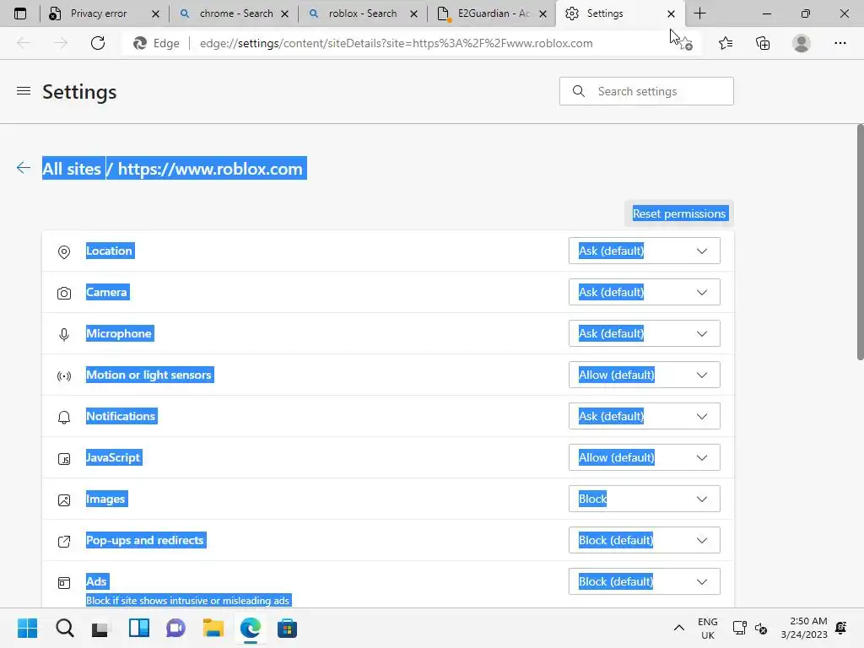864x648 pixels.
Task: Click the Pop-ups and redirects icon
Action: pyautogui.click(x=64, y=541)
